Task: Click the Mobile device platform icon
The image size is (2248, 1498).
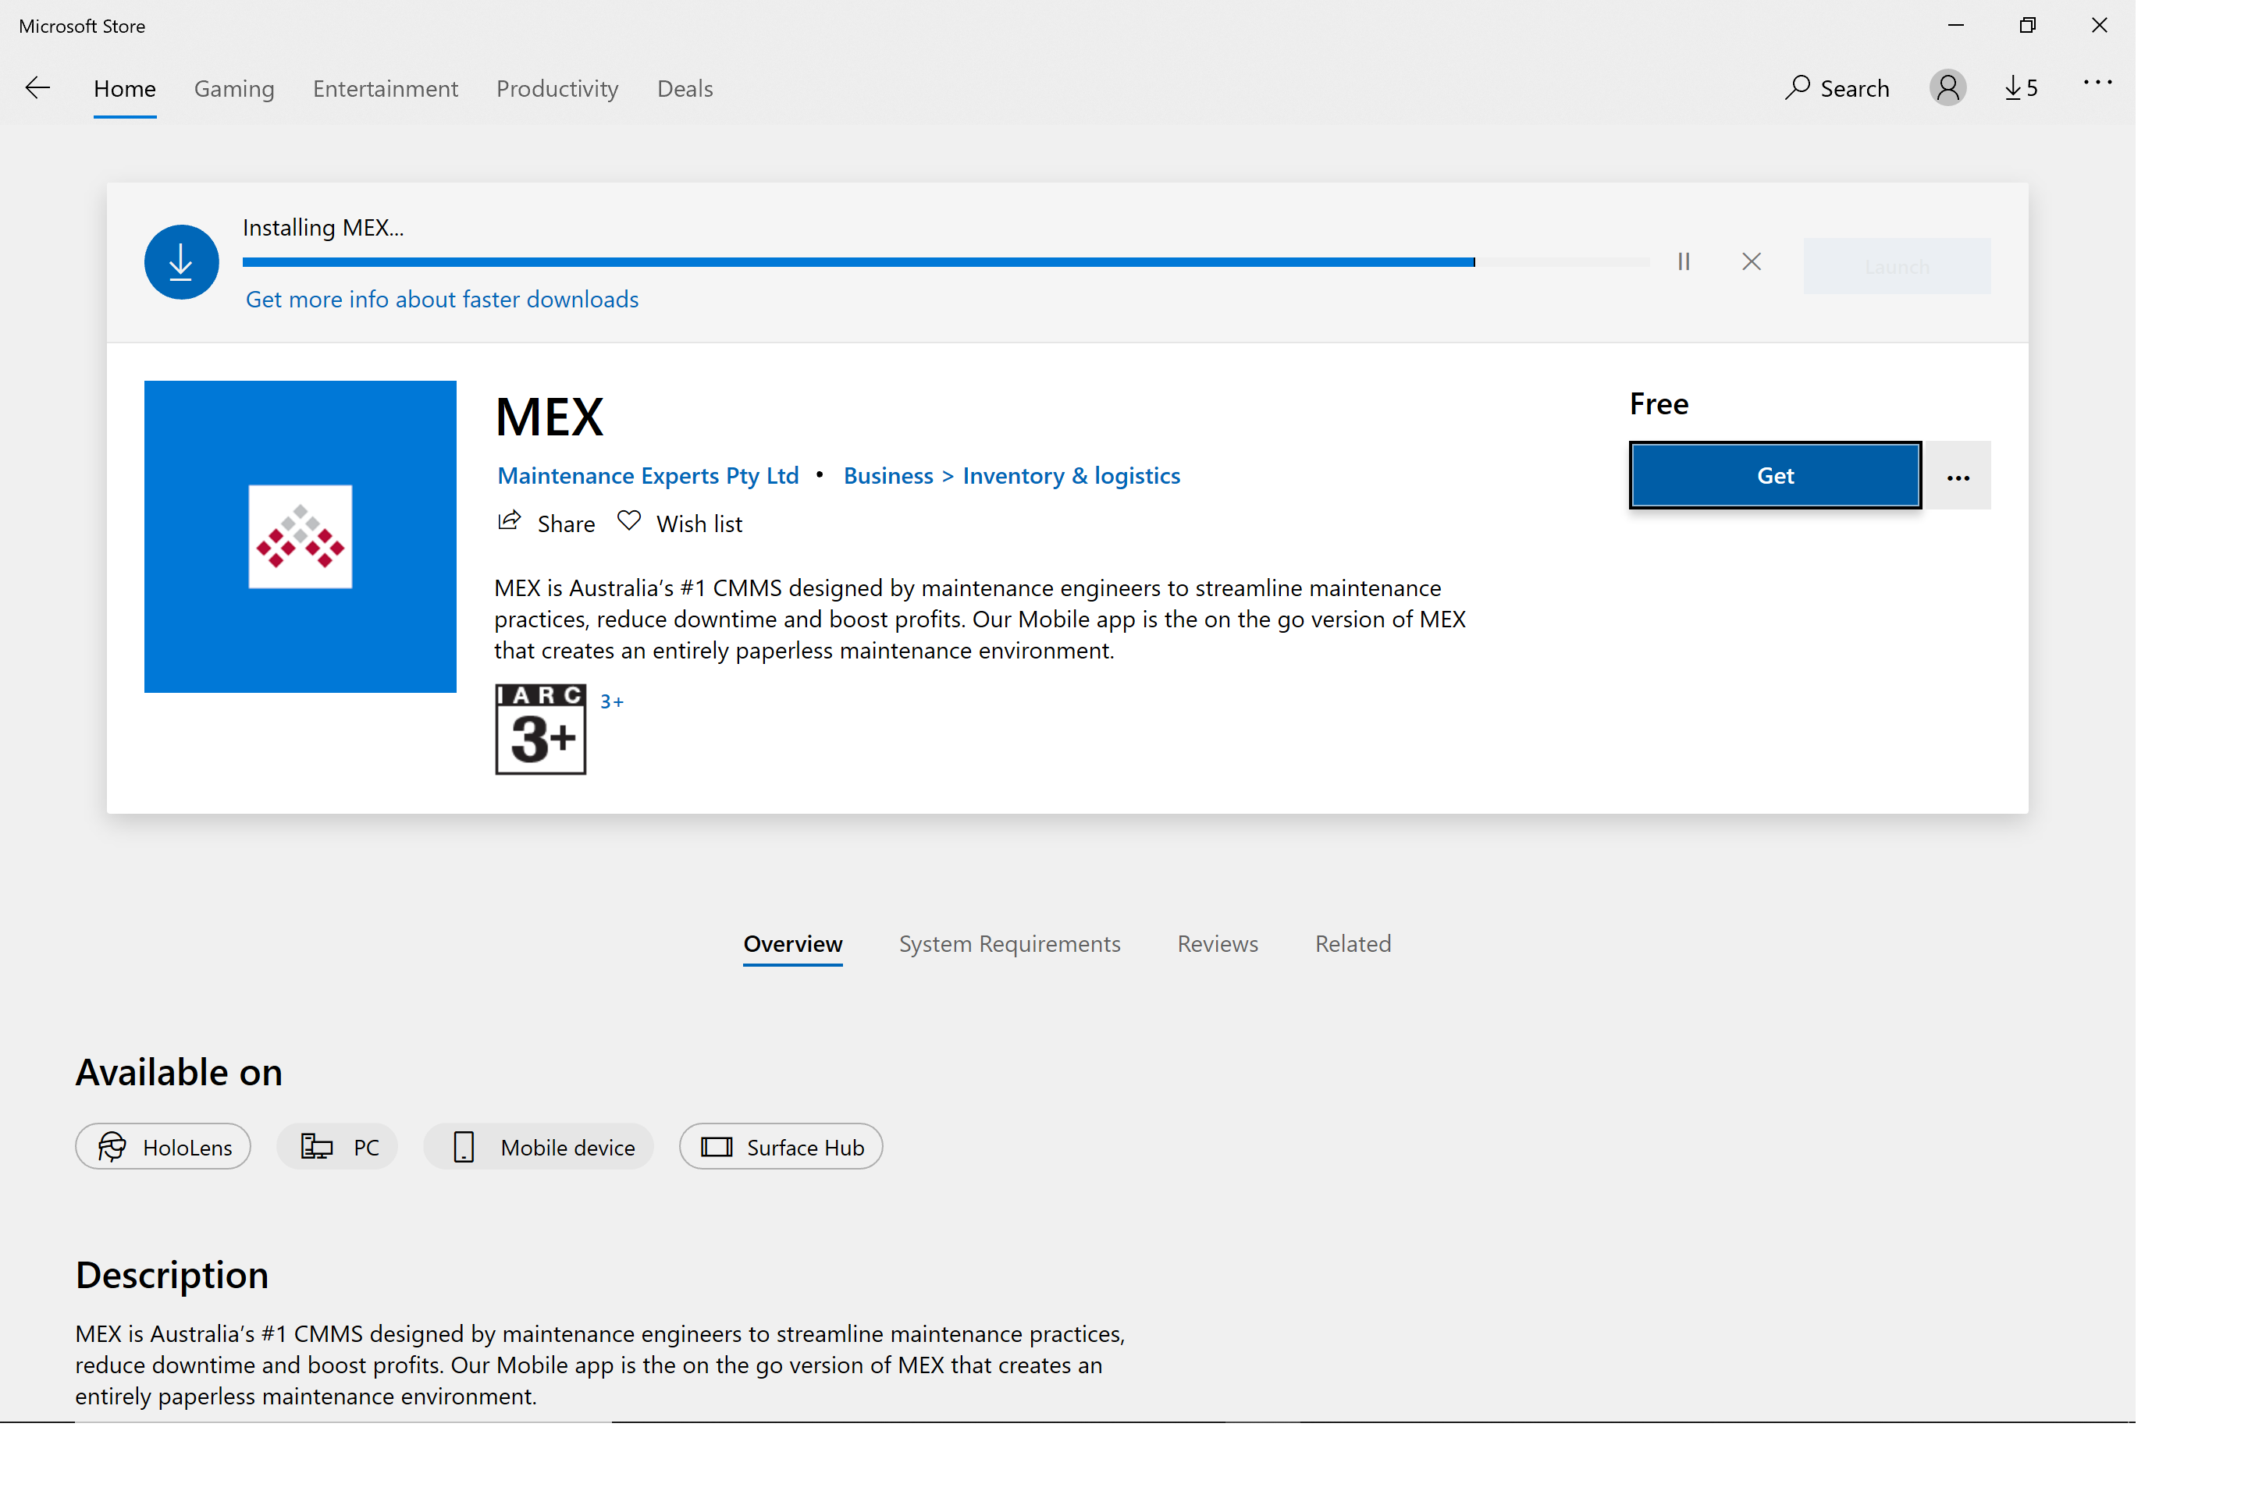Action: coord(465,1145)
